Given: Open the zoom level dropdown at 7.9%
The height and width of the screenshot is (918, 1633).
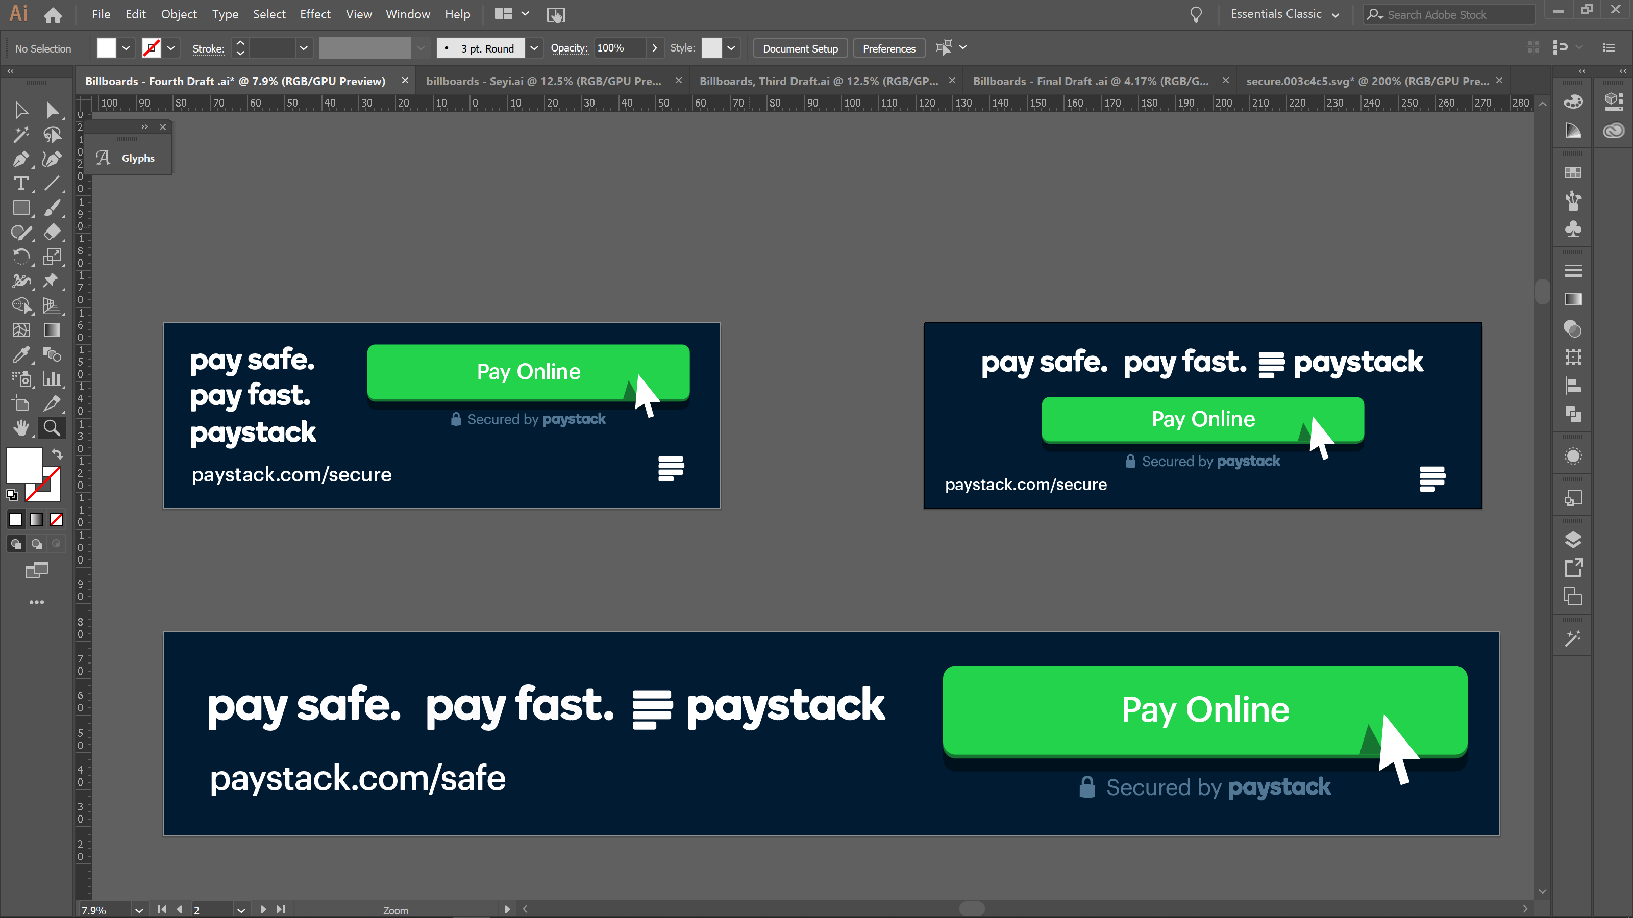Looking at the screenshot, I should coord(139,910).
